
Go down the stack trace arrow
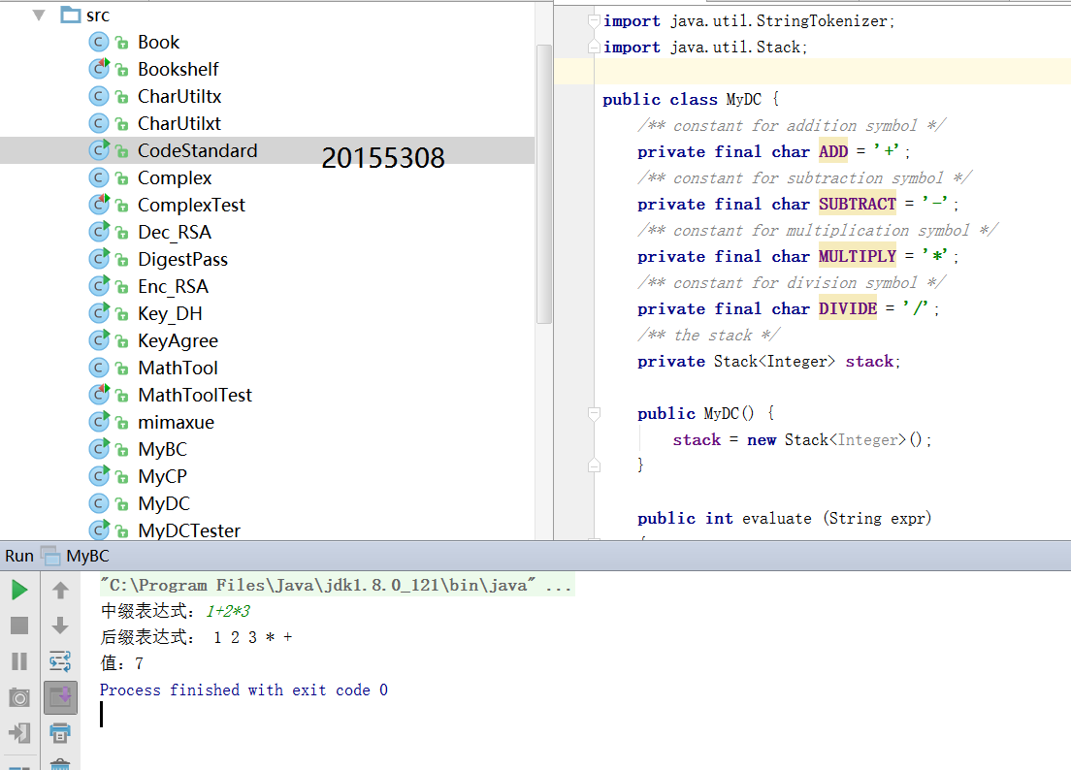[x=60, y=626]
